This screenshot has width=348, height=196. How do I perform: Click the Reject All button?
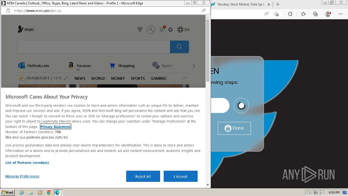(x=143, y=176)
